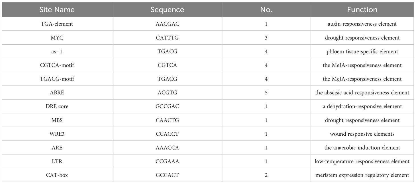Select the TGA-element site name cell
Image resolution: width=416 pixels, height=184 pixels.
[57, 24]
